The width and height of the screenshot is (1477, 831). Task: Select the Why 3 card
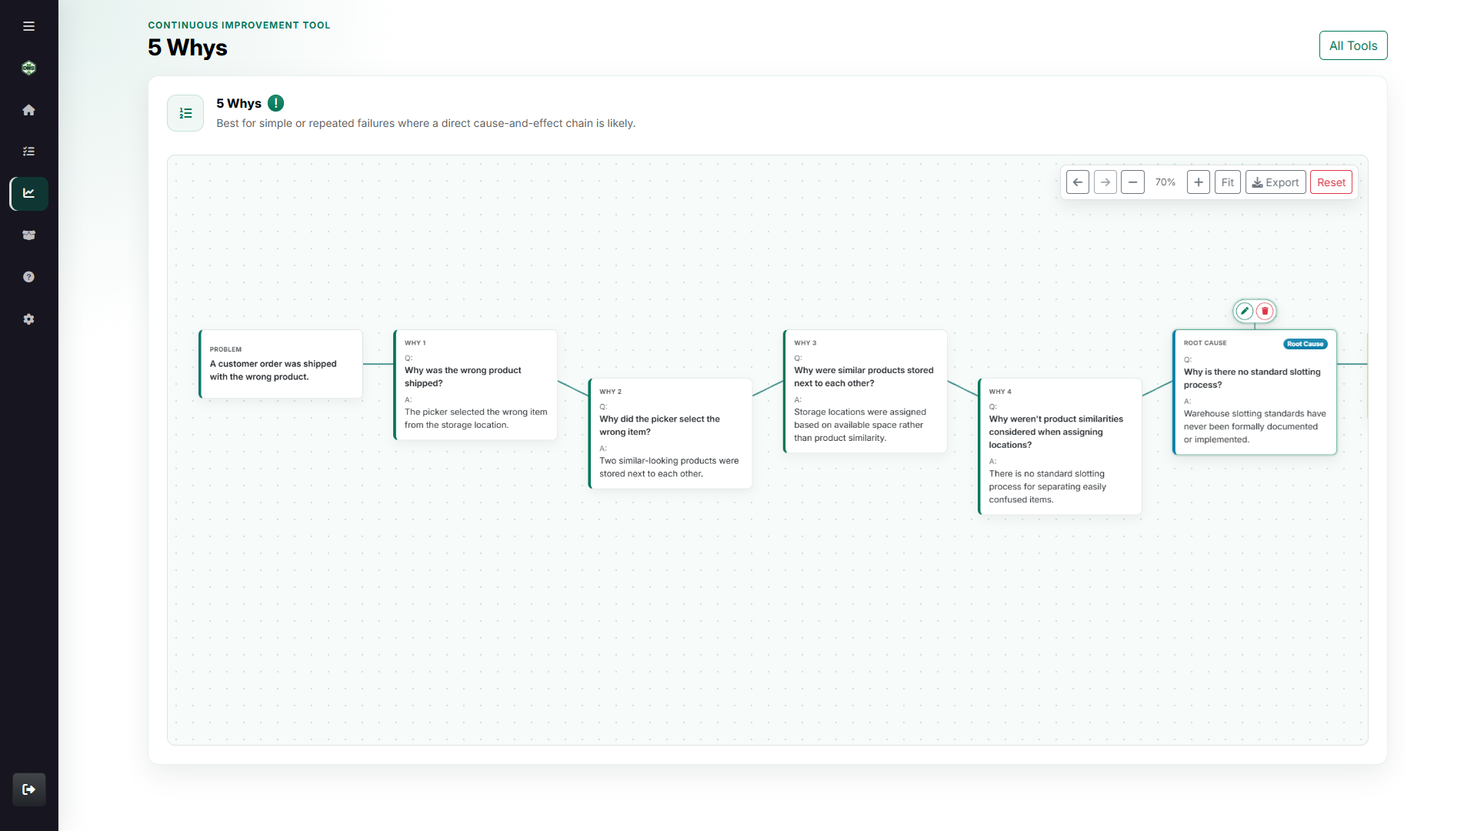[x=865, y=392]
